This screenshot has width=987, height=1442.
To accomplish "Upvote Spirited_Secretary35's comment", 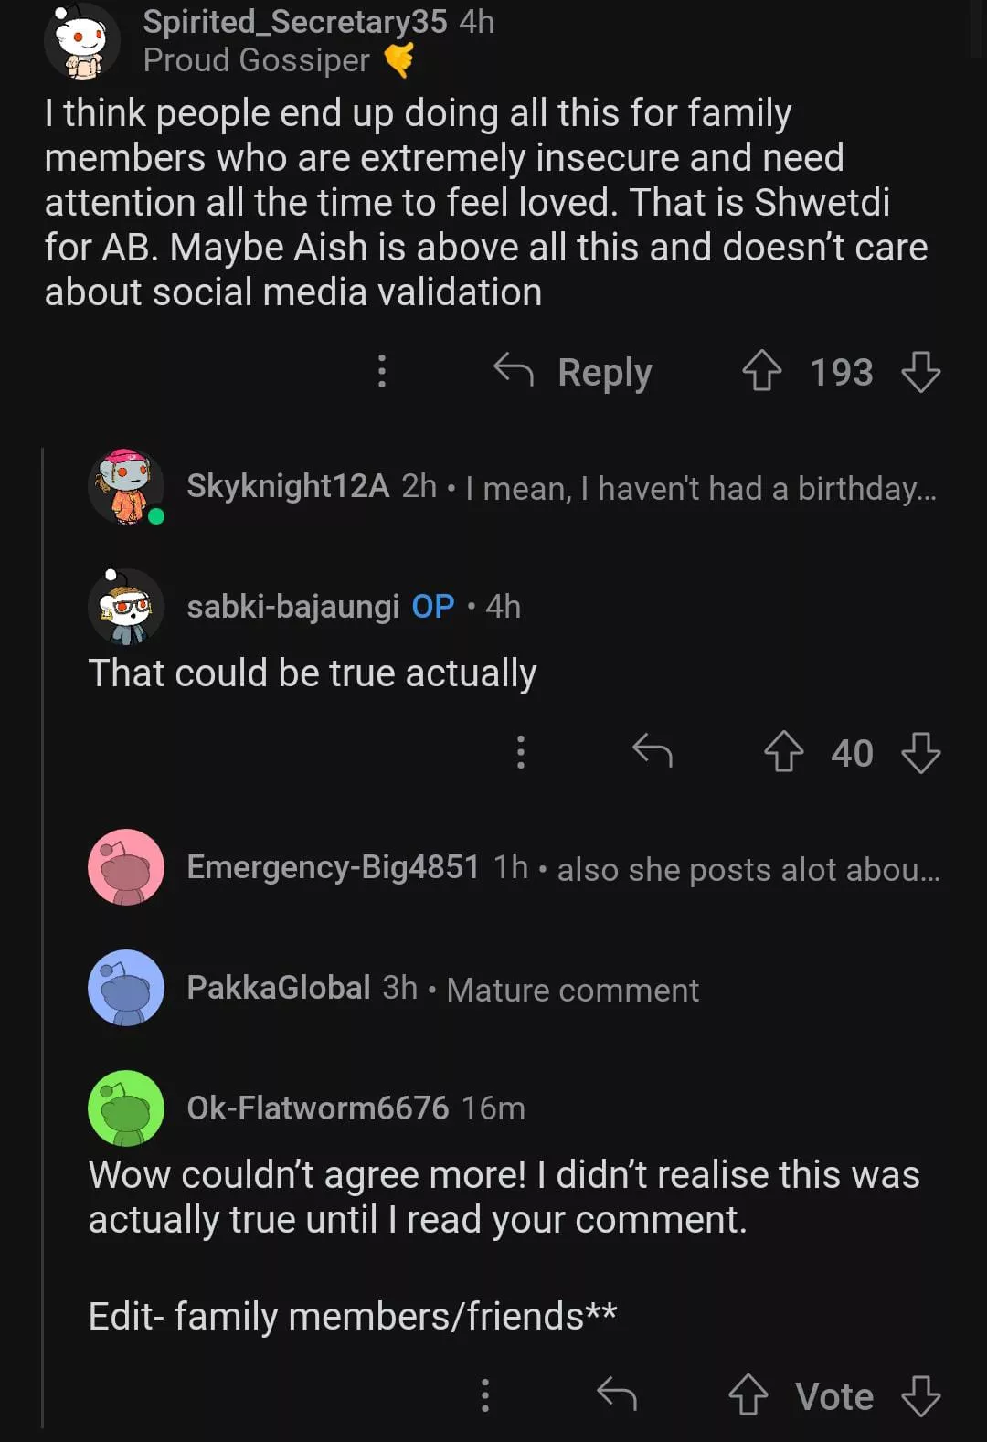I will [761, 372].
